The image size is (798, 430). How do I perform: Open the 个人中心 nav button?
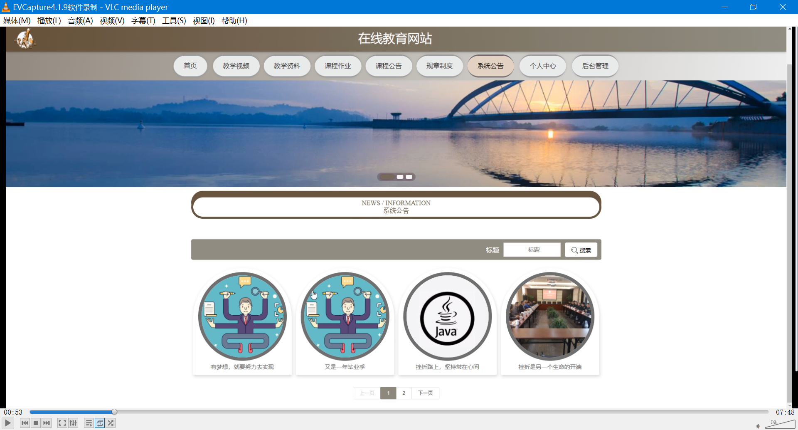point(543,66)
